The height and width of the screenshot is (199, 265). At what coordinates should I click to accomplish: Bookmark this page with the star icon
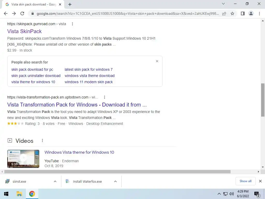(232, 13)
